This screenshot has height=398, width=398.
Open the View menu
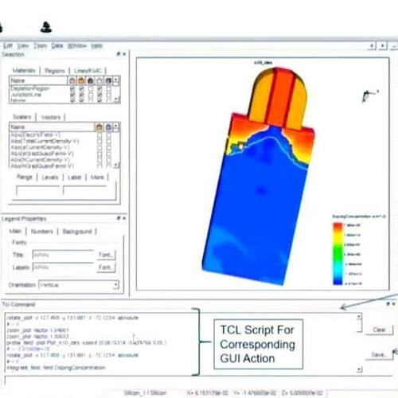(x=23, y=45)
